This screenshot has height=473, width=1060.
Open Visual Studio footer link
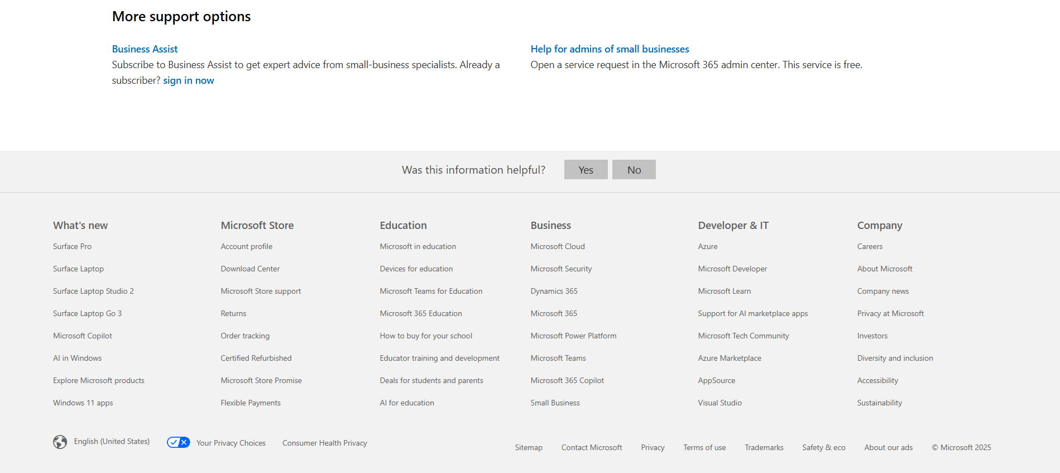click(x=720, y=403)
